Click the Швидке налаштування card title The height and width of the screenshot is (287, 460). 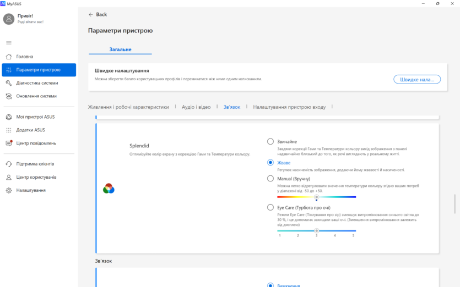tap(122, 70)
